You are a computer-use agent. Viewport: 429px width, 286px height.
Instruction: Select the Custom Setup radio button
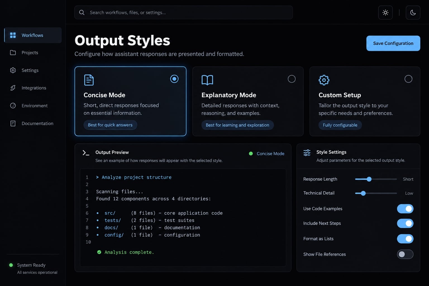click(x=408, y=79)
